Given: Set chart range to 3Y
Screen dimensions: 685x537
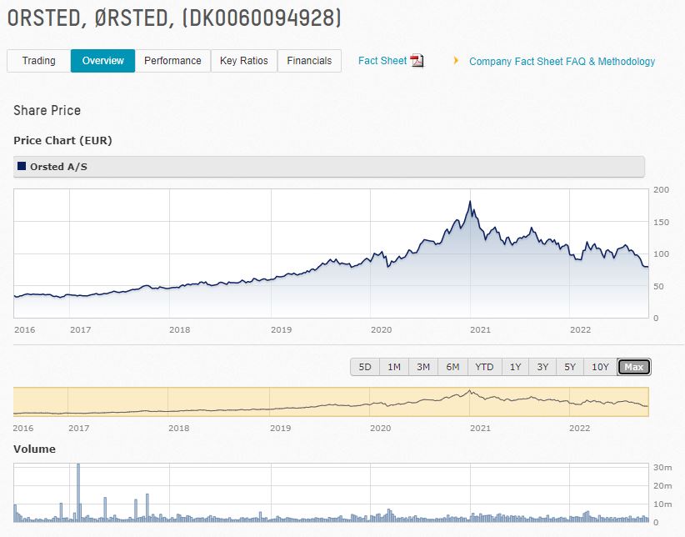Looking at the screenshot, I should point(542,367).
